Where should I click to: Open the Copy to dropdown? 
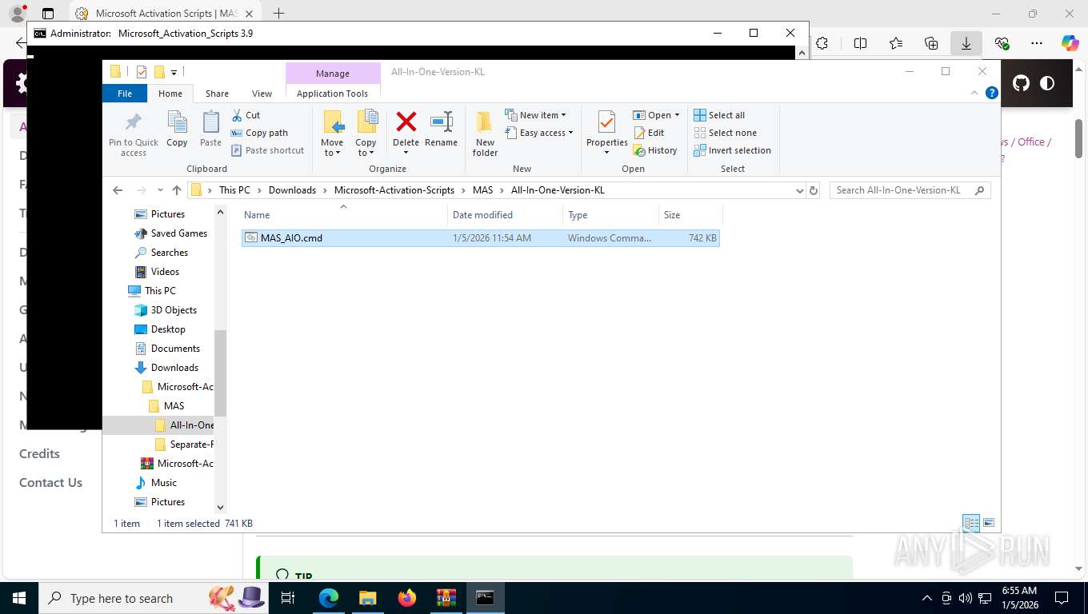pyautogui.click(x=366, y=134)
